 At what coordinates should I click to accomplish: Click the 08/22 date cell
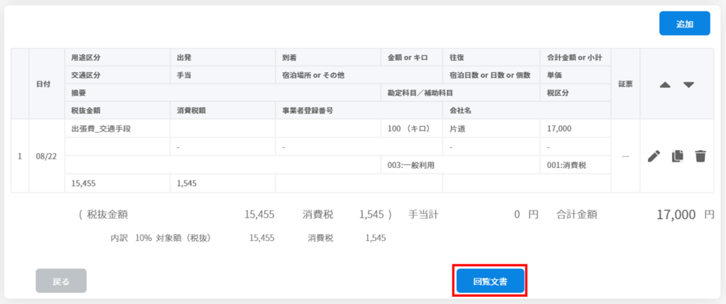point(46,156)
